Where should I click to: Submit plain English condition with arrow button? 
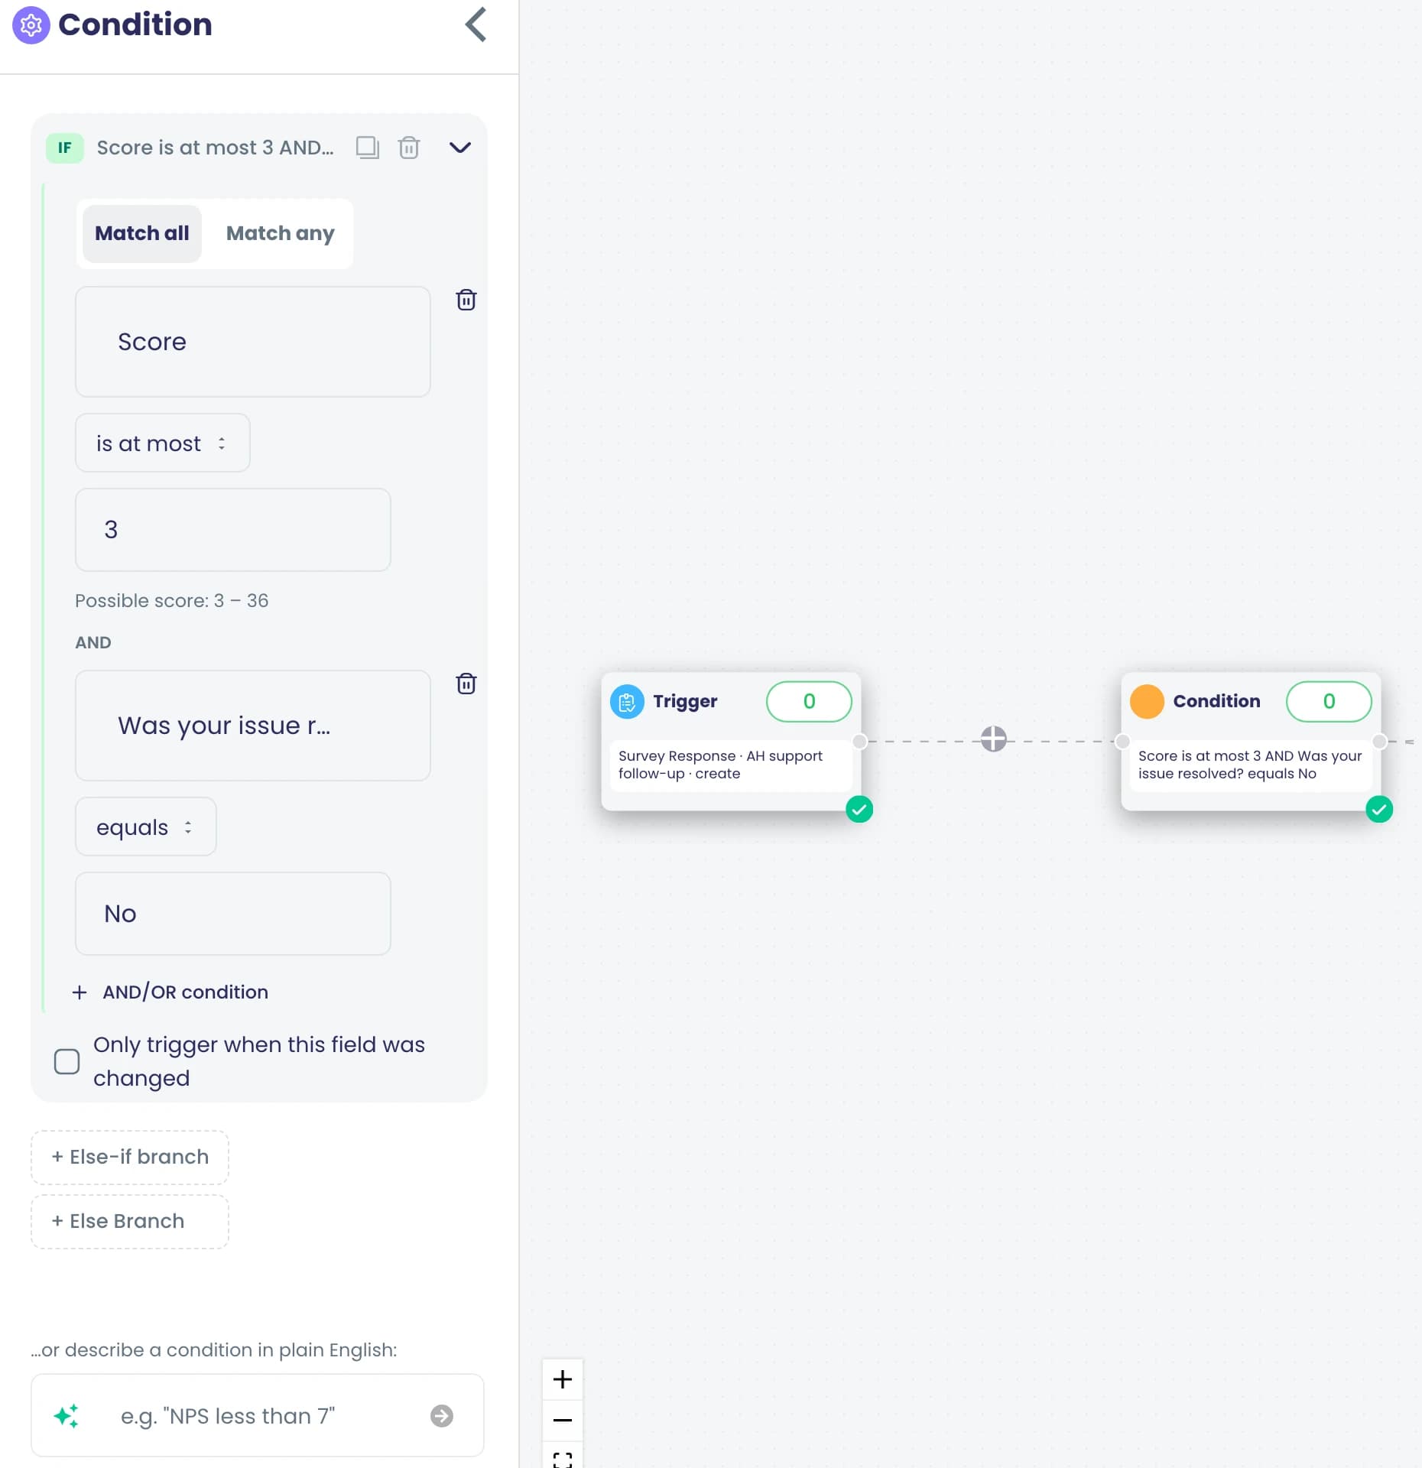coord(442,1416)
